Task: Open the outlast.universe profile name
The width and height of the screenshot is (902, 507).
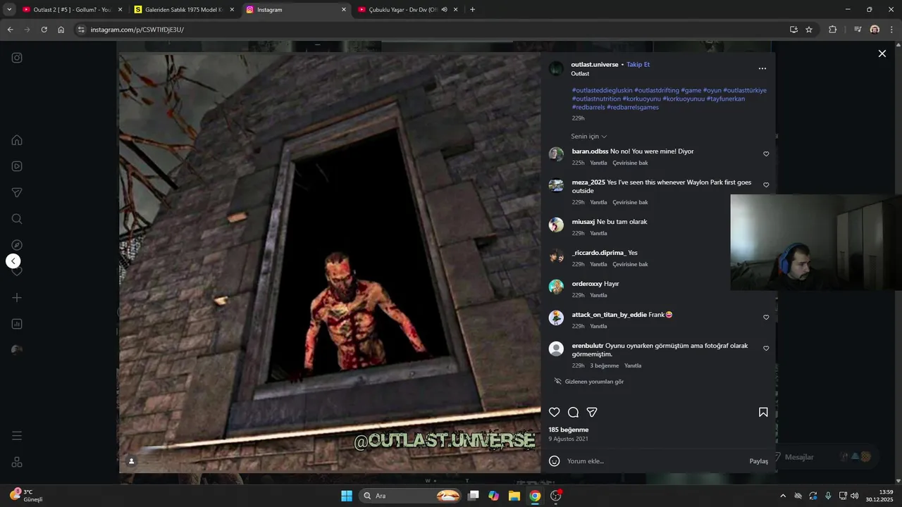Action: pos(595,65)
